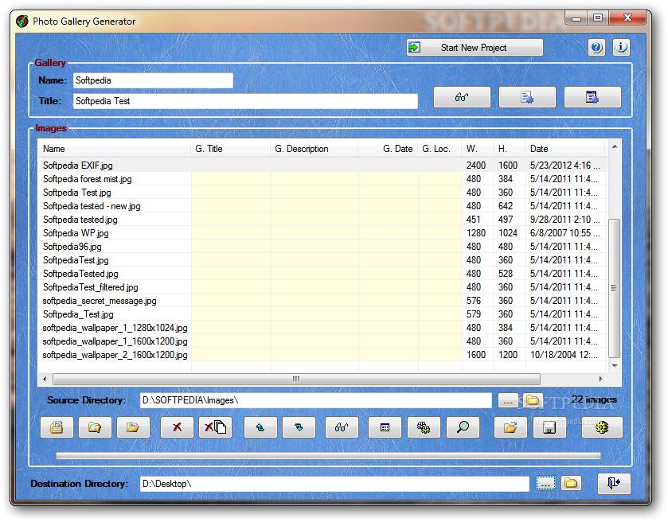Viewport: 668px width, 522px height.
Task: Click the folder with magnifier icon button
Action: (x=95, y=427)
